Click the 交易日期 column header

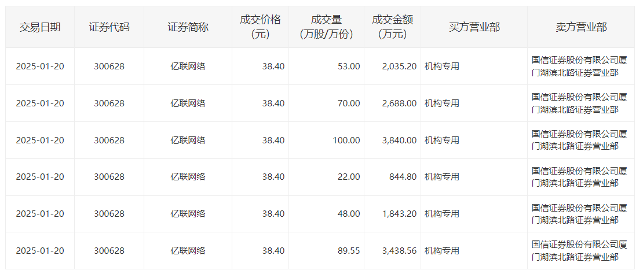pos(40,27)
